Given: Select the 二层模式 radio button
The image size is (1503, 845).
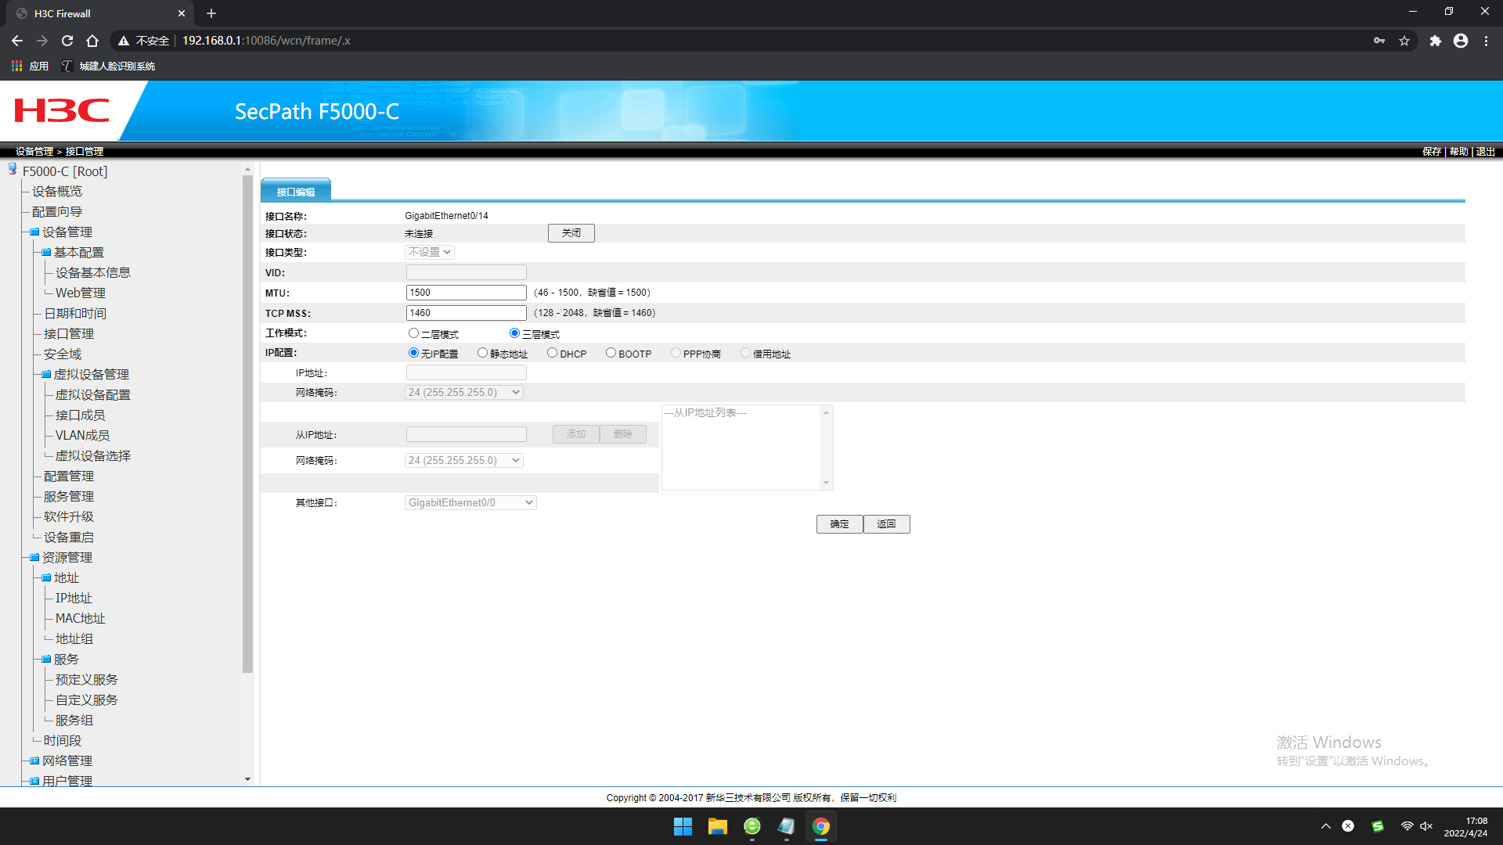Looking at the screenshot, I should (x=413, y=333).
